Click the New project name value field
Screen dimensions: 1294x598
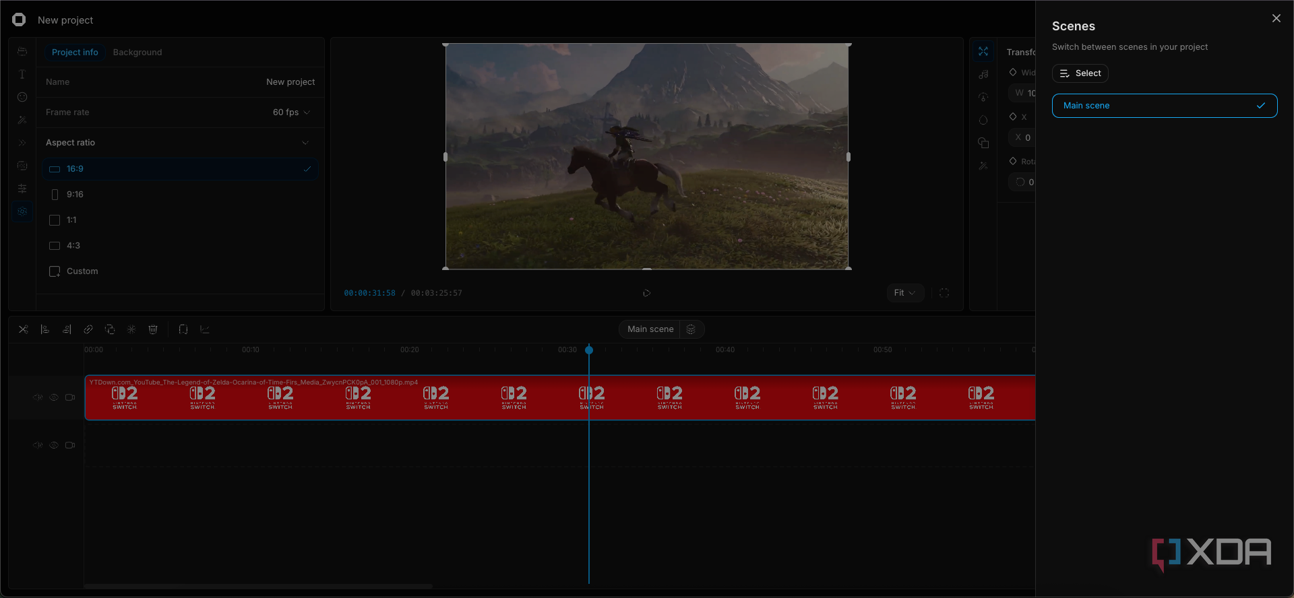(x=290, y=82)
